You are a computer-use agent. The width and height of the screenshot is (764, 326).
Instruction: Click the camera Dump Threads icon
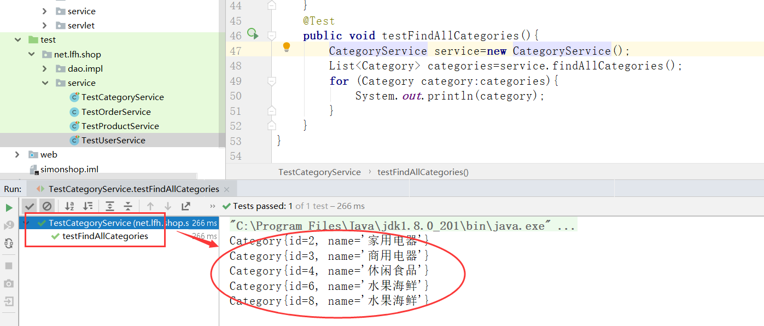click(x=9, y=283)
